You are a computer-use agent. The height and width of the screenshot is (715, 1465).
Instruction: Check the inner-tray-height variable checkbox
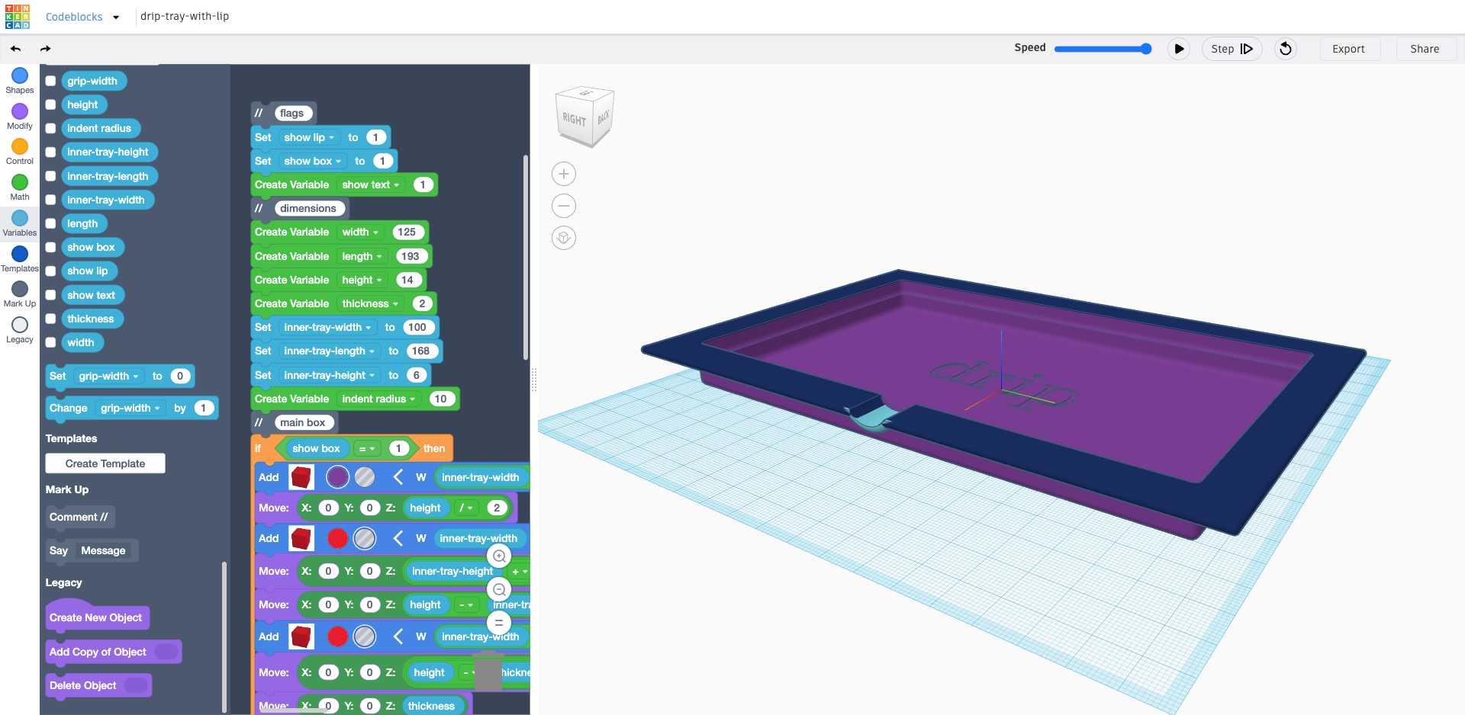pos(50,152)
